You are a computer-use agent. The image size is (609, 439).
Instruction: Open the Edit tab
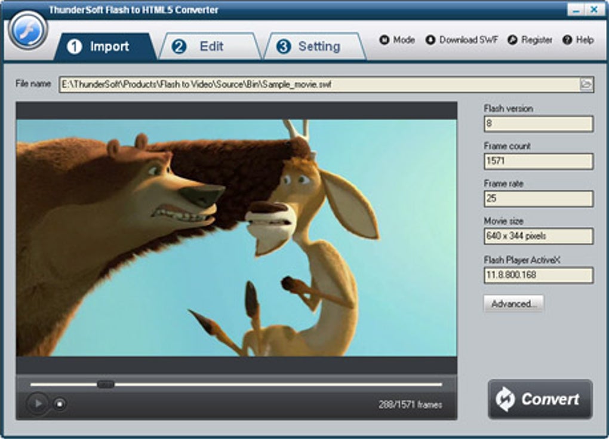[x=210, y=46]
